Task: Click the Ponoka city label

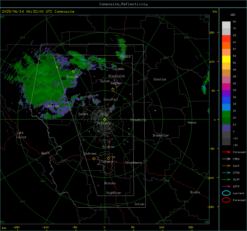Action: pyautogui.click(x=125, y=57)
